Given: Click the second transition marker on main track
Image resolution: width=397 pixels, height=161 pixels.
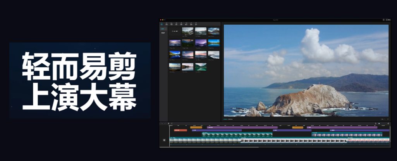Looking at the screenshot, I should (347, 140).
